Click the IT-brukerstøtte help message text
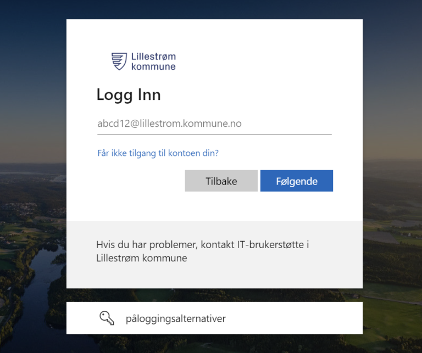 [203, 251]
